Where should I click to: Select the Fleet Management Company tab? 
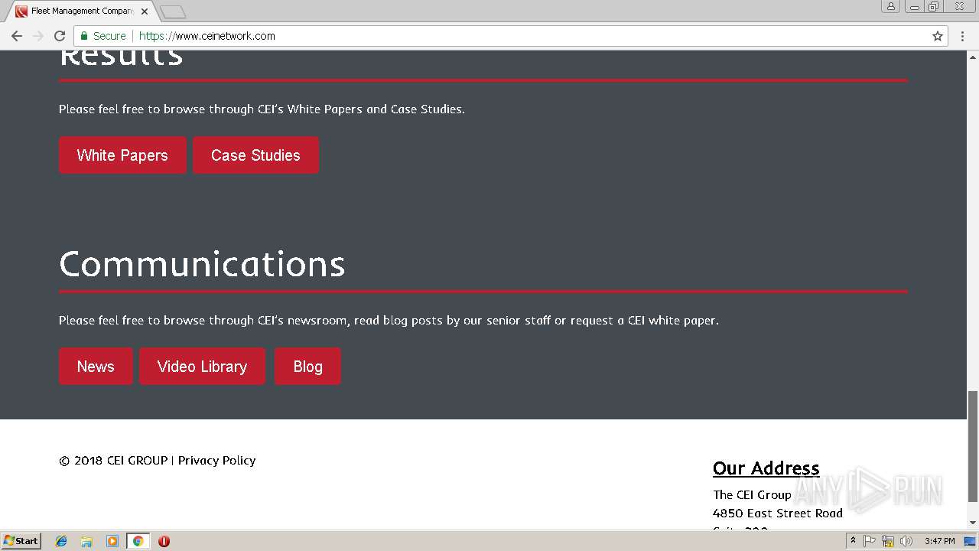click(80, 11)
